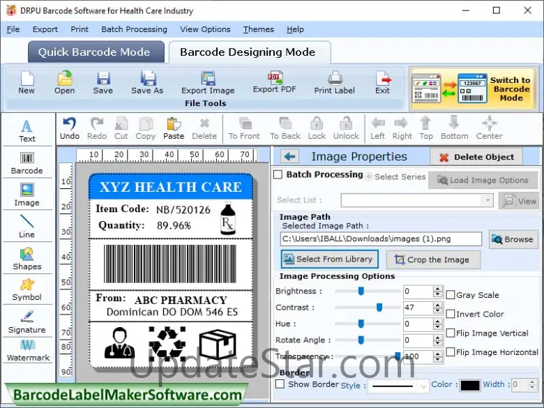Increase Brightness value with up arrow
The width and height of the screenshot is (544, 408).
click(438, 288)
